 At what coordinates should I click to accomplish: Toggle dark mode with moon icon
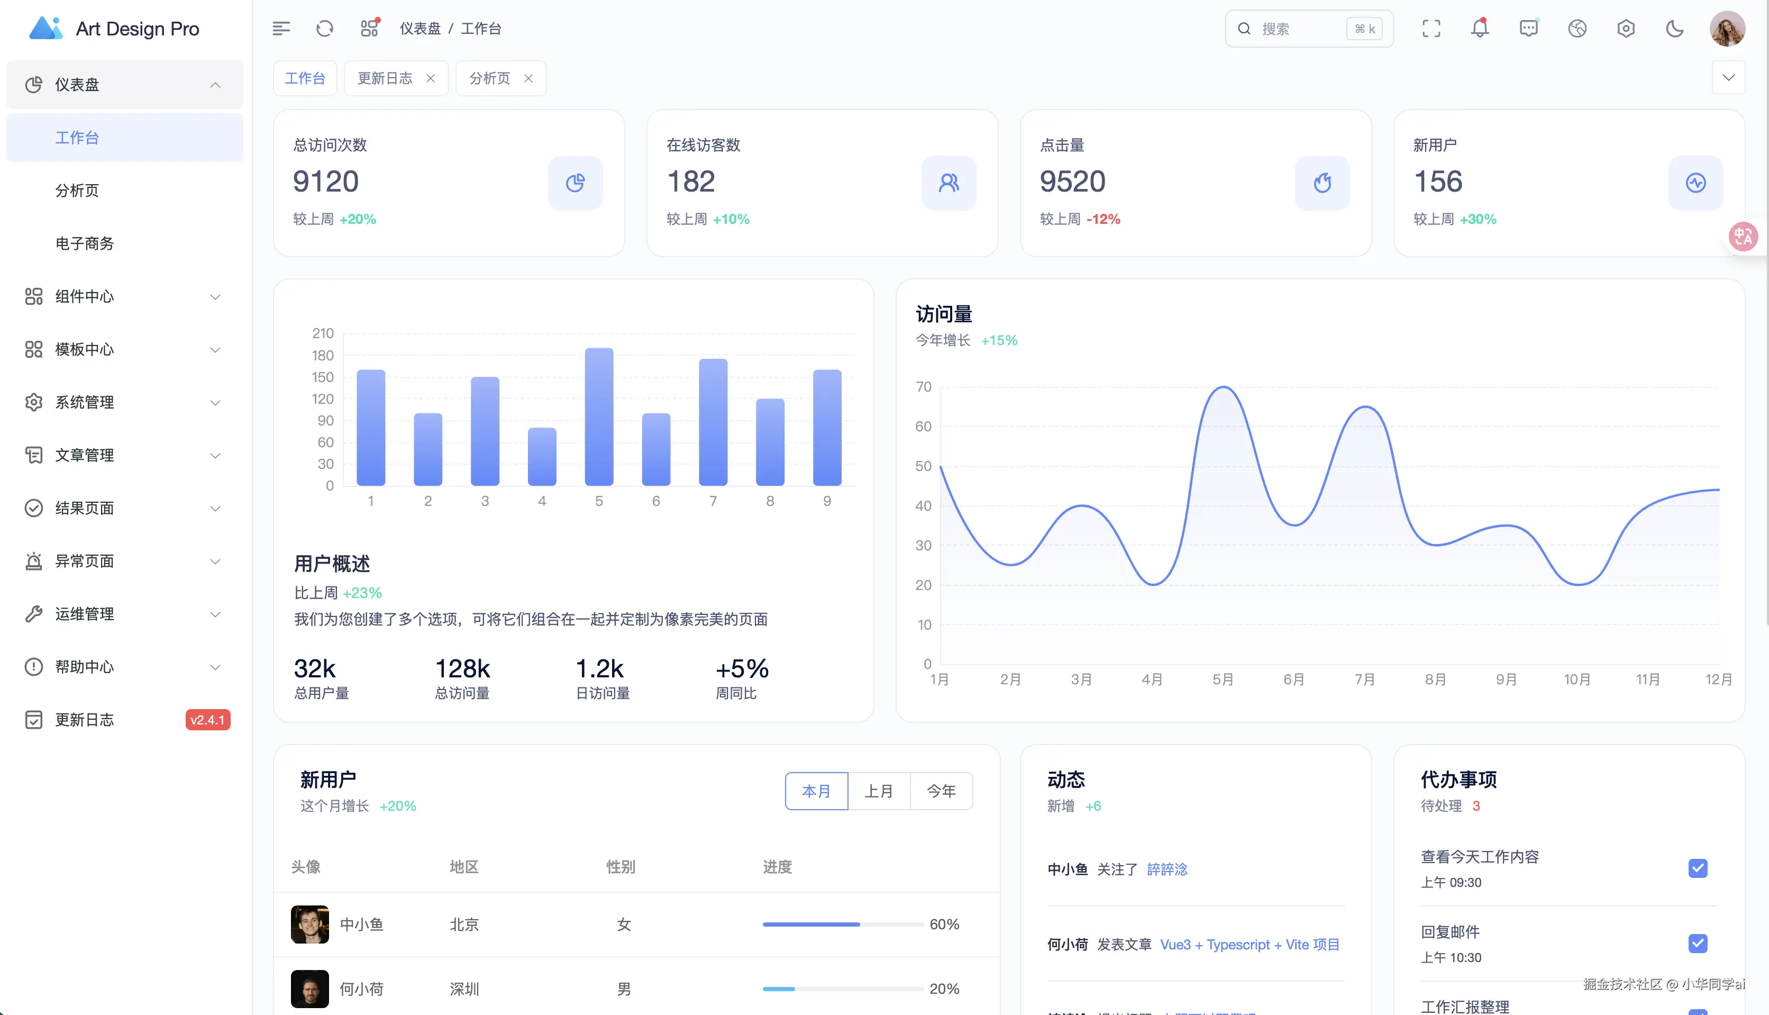pos(1675,29)
